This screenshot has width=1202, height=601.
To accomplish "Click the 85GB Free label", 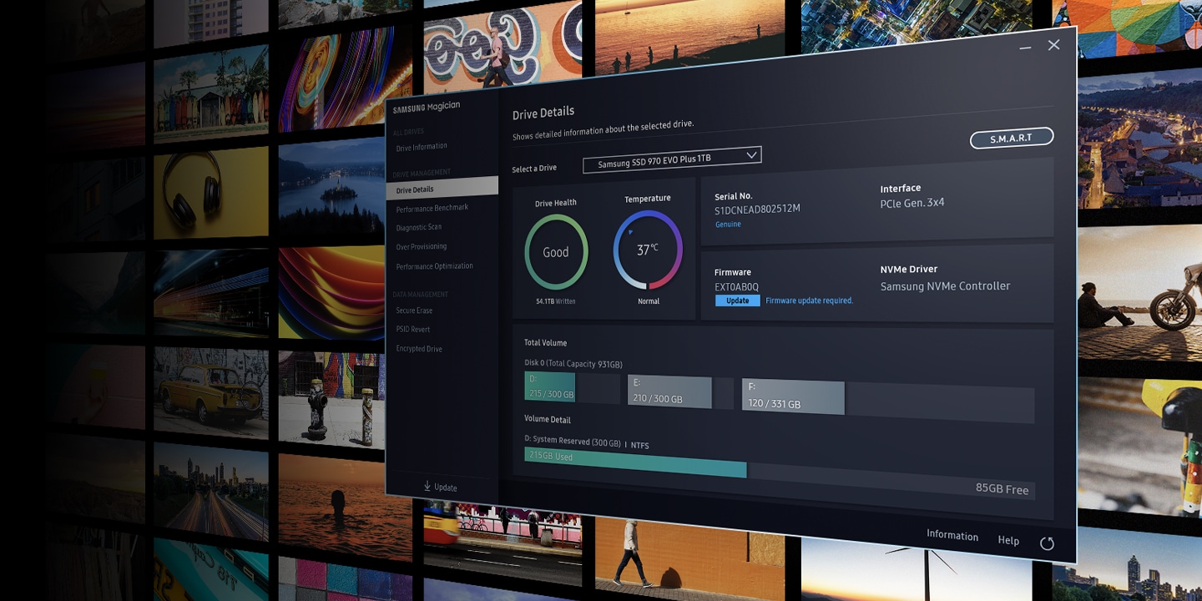I will 1002,489.
